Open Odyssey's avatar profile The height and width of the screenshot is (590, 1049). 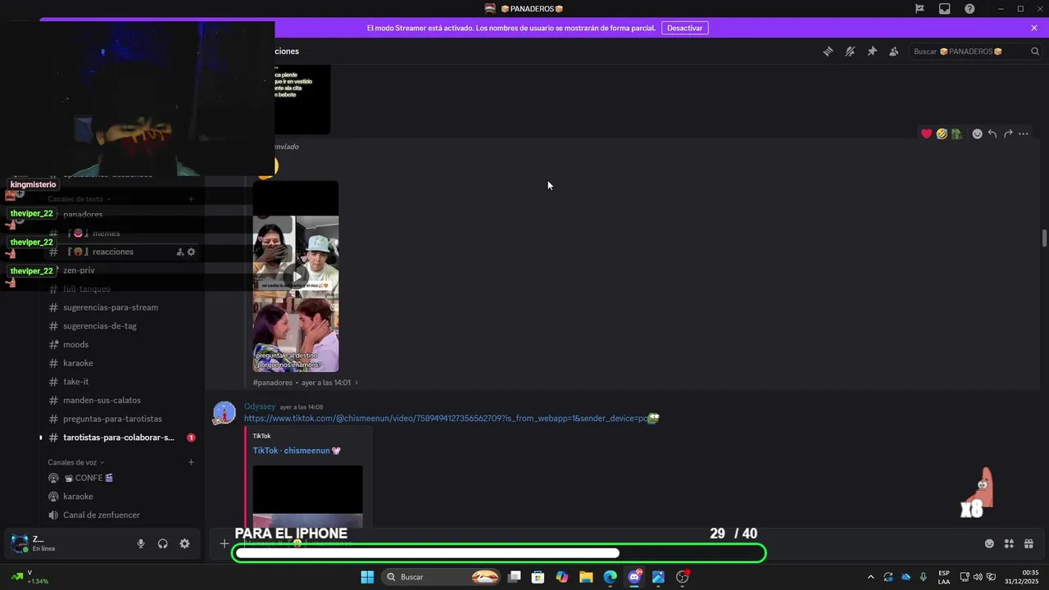click(x=224, y=413)
